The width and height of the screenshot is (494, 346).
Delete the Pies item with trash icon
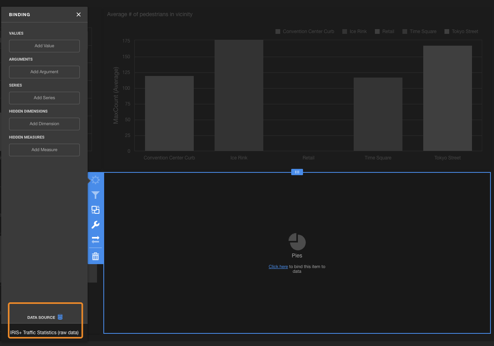click(95, 257)
